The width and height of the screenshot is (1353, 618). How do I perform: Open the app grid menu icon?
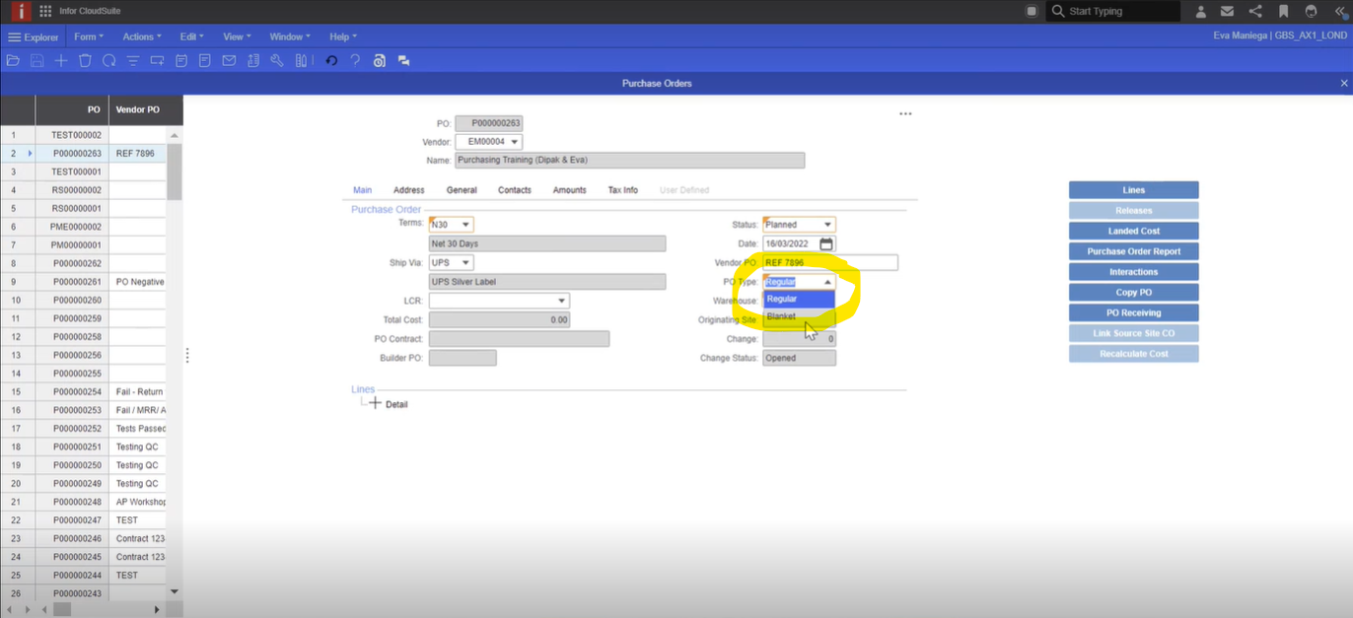(45, 12)
